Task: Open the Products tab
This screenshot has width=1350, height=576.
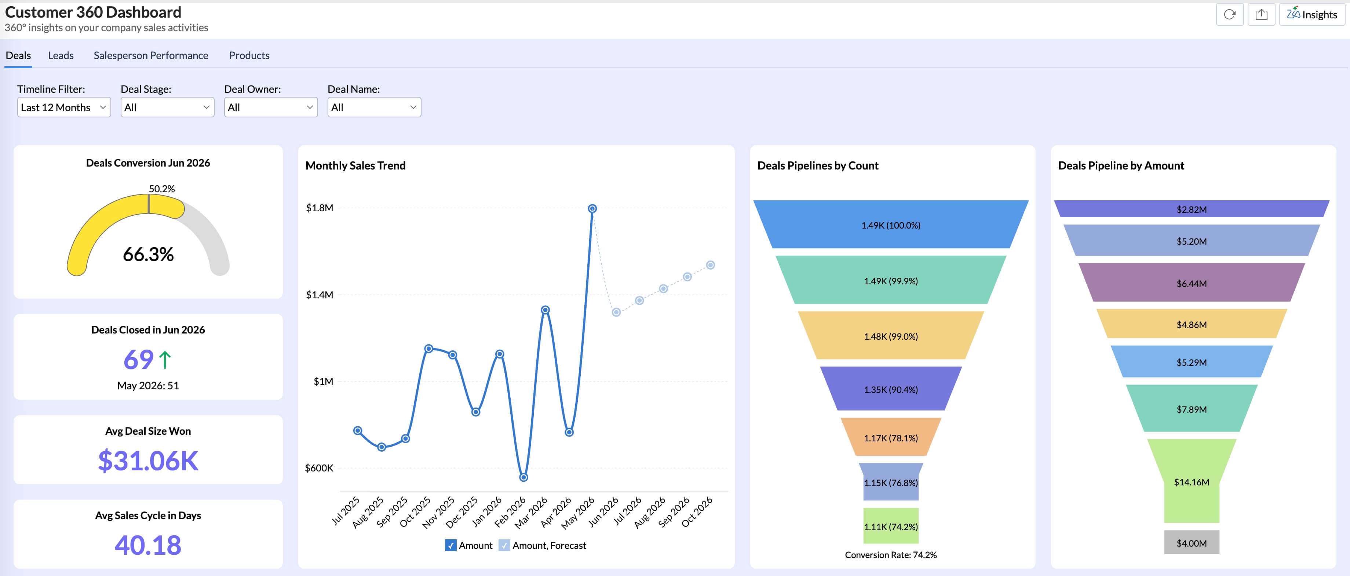Action: click(249, 55)
